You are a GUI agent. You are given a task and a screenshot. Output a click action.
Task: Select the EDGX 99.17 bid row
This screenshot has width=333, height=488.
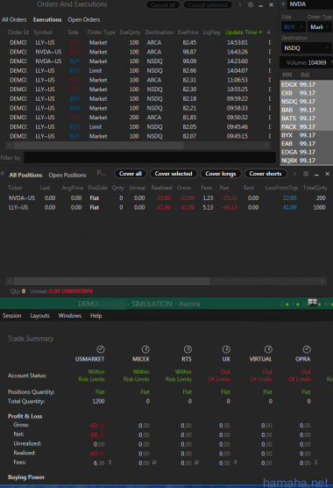pyautogui.click(x=307, y=84)
